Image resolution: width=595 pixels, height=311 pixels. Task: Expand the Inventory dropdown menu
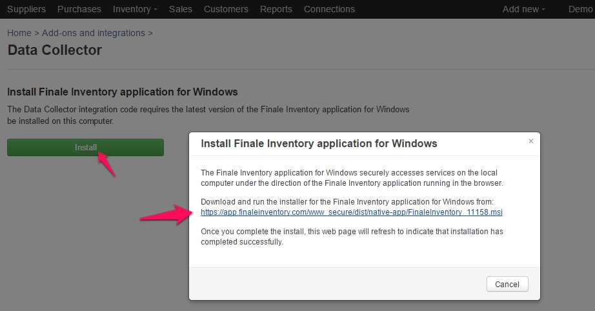pyautogui.click(x=135, y=9)
